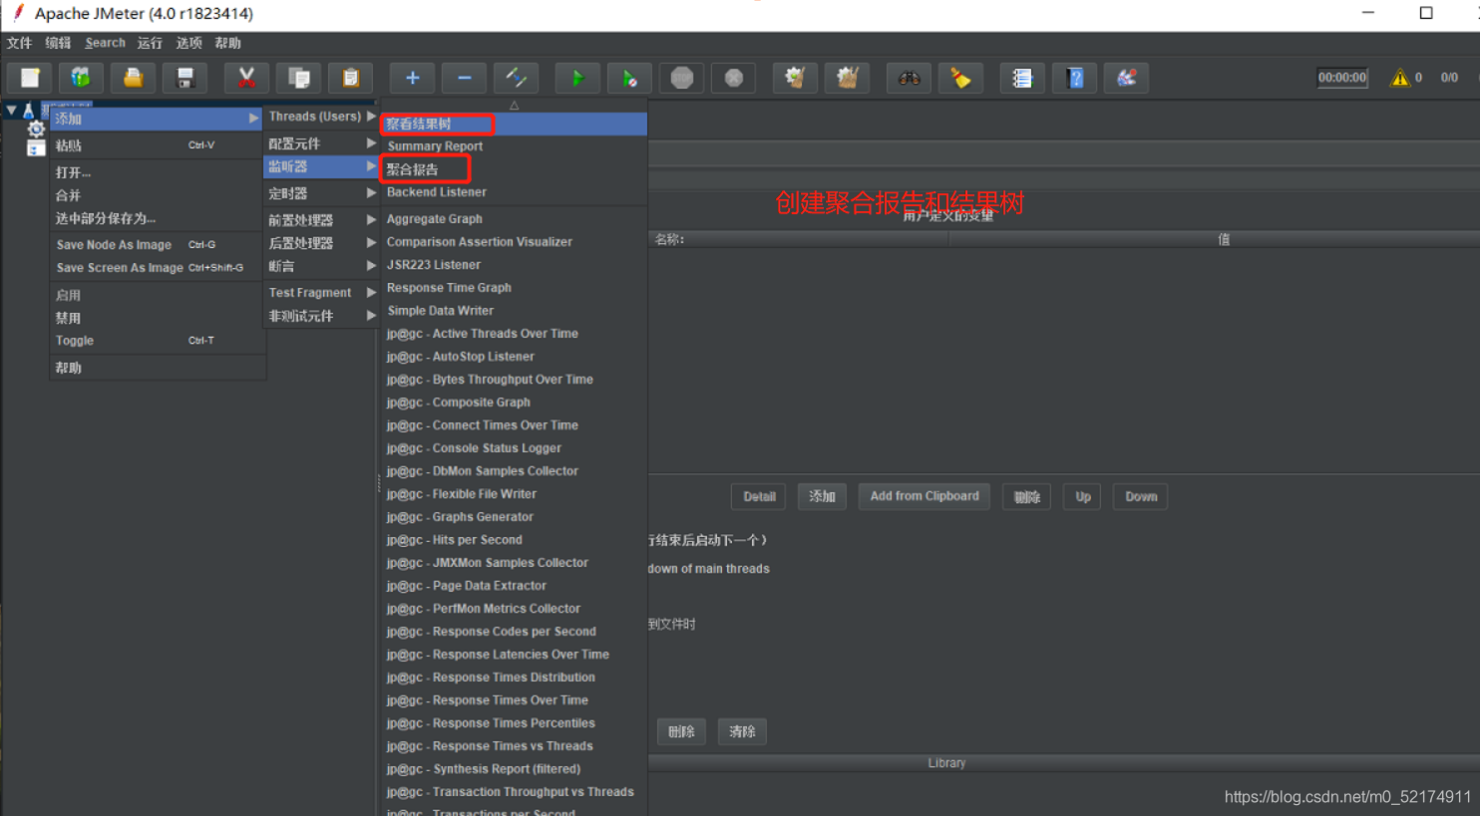This screenshot has height=816, width=1480.
Task: Click the Shutdown test icon
Action: [733, 78]
